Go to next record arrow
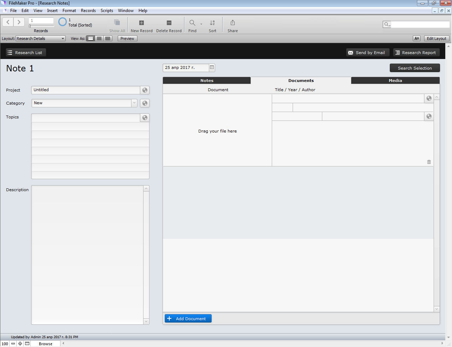This screenshot has width=452, height=347. pyautogui.click(x=19, y=22)
